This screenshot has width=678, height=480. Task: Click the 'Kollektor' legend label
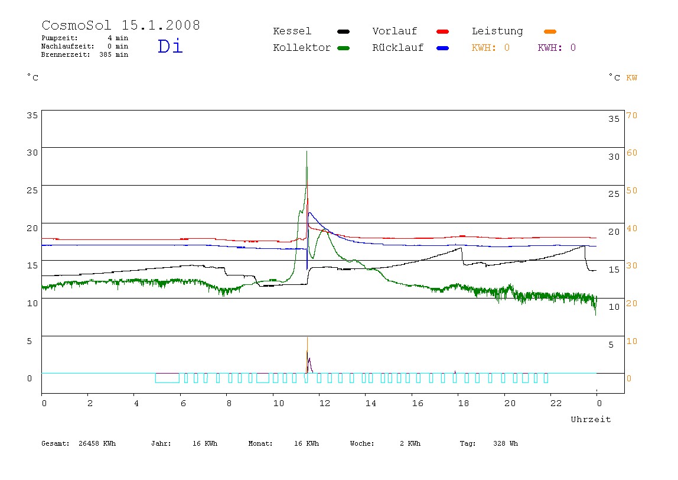(301, 48)
